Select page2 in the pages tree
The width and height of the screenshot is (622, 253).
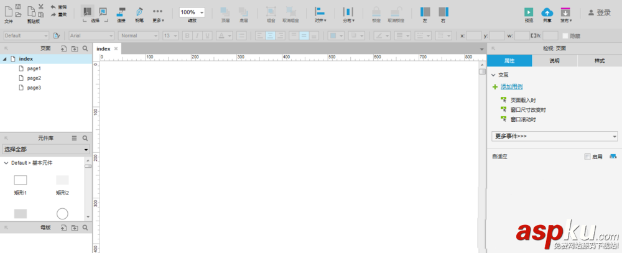(34, 78)
